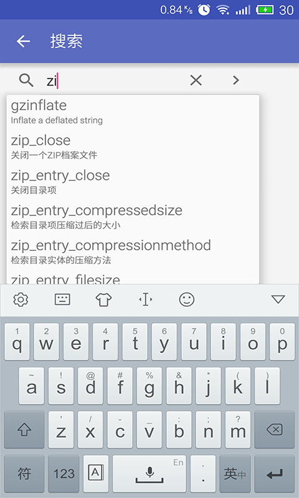Choose zip_entry_compressionmethod suggestion
Image resolution: width=299 pixels, height=498 pixels.
133,252
